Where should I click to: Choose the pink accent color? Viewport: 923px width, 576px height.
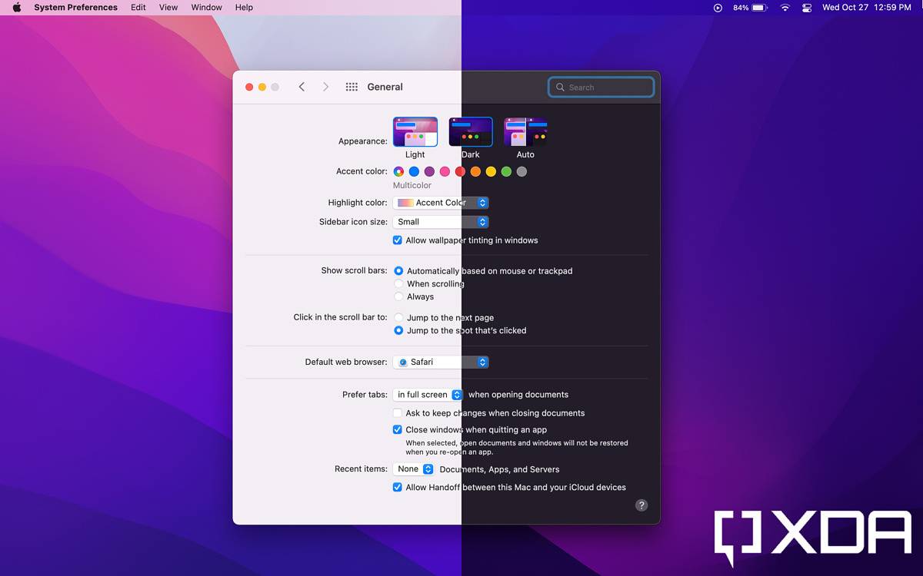445,172
